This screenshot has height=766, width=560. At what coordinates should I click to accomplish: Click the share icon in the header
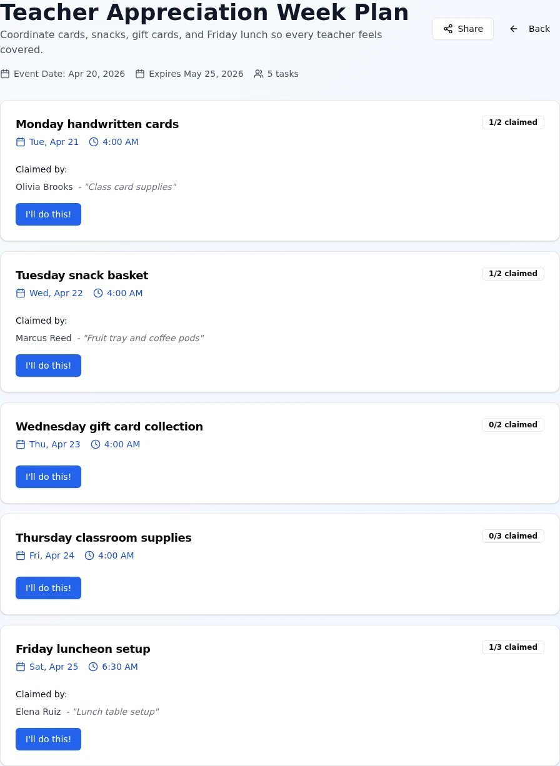[x=448, y=29]
